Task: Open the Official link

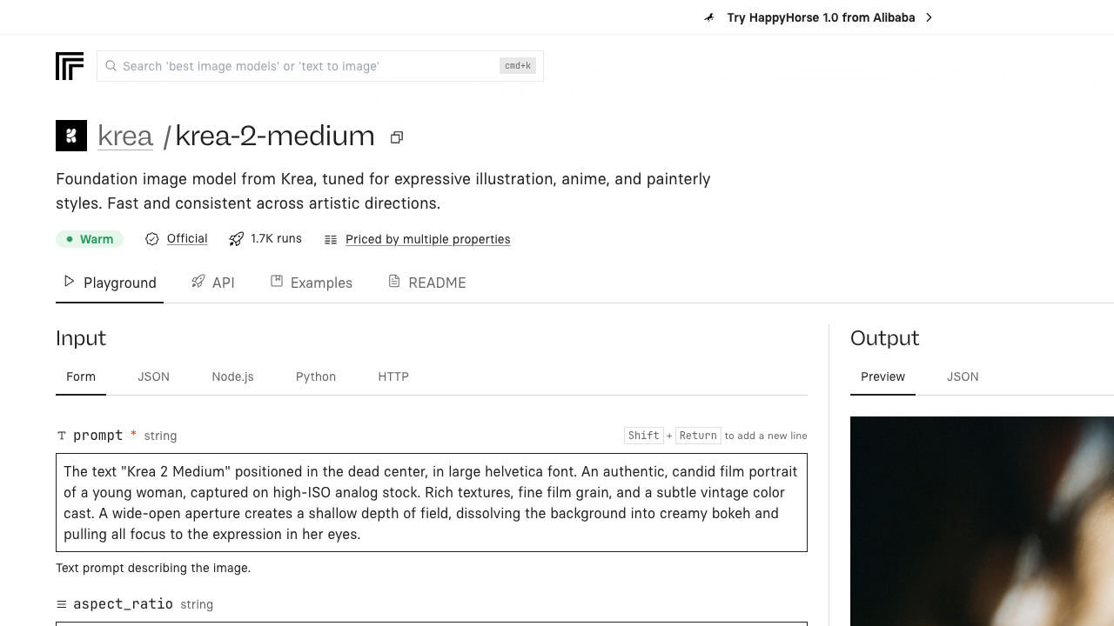Action: click(187, 239)
